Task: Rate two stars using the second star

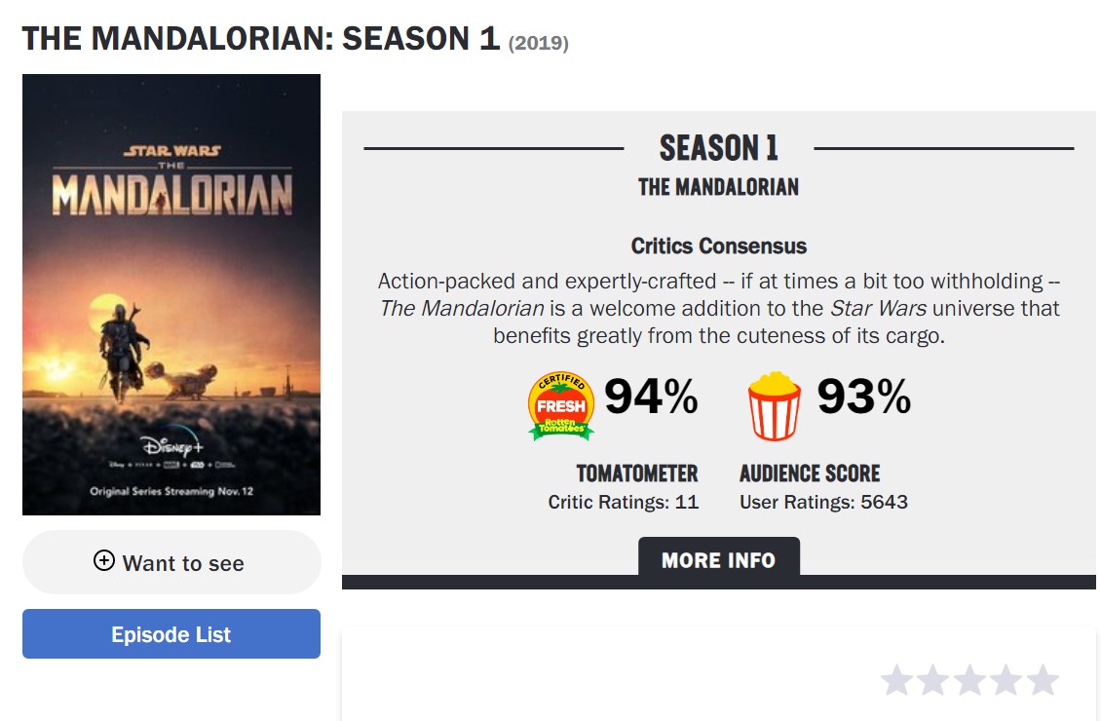Action: tap(932, 680)
